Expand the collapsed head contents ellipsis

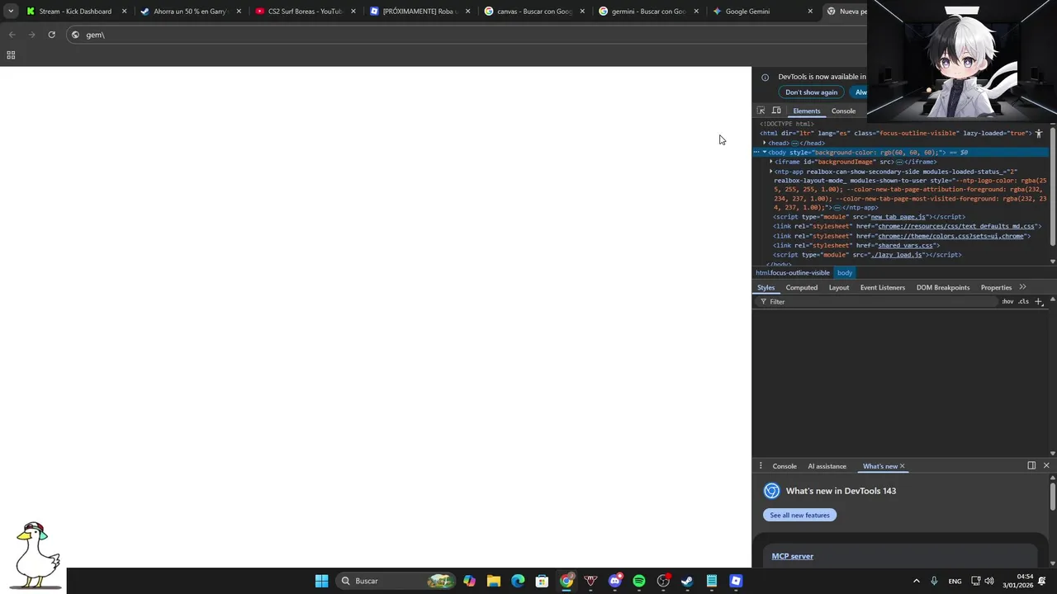[x=794, y=143]
